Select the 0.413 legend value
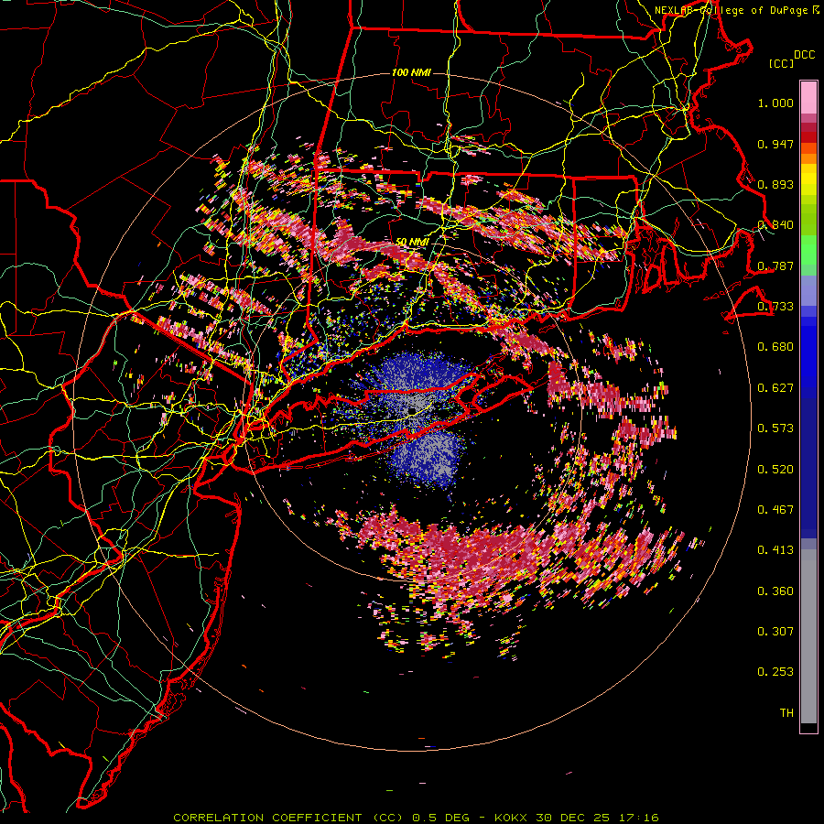 775,550
